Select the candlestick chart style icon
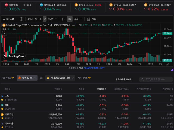Image resolution: width=174 pixels, height=130 pixels. coord(70,19)
